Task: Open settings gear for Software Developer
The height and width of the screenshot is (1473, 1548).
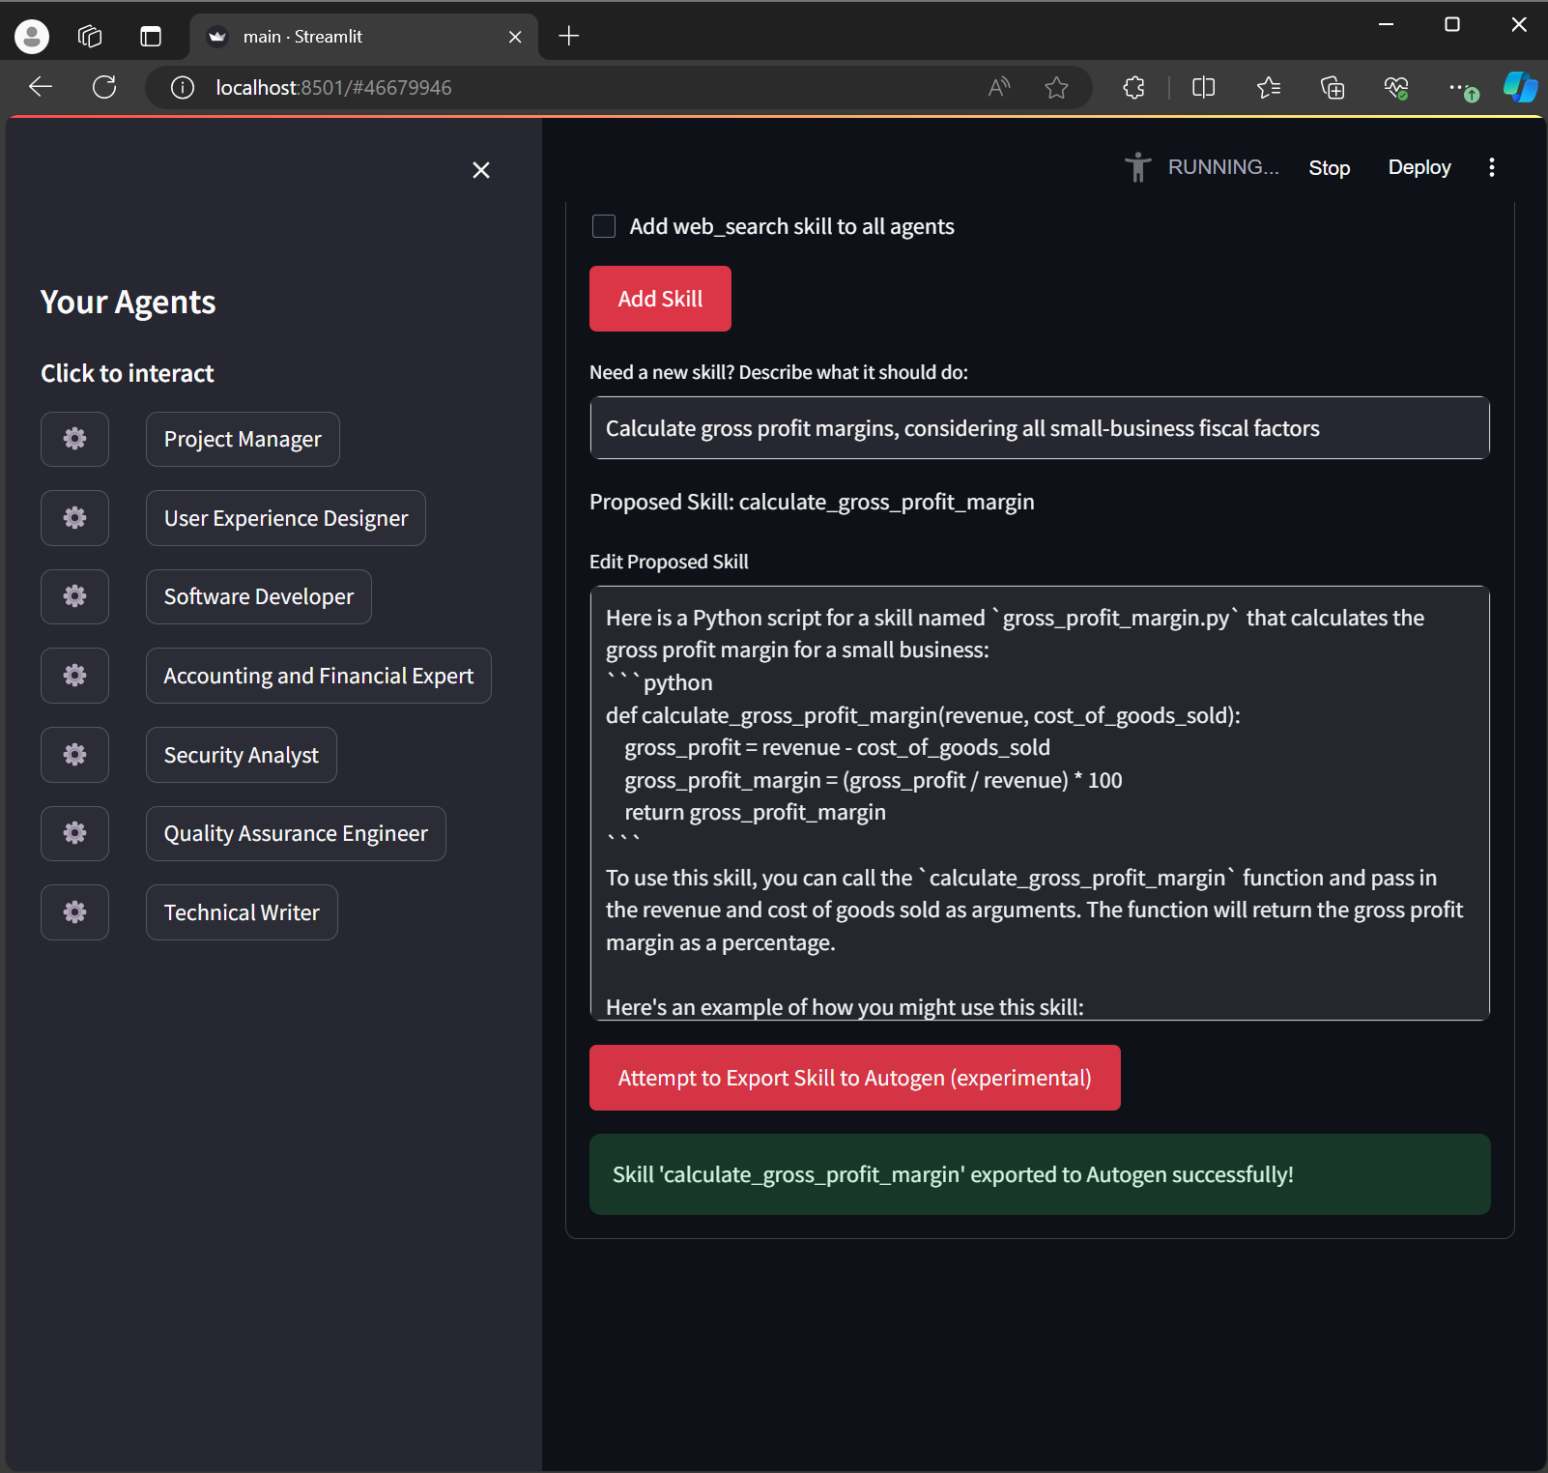Action: pos(74,596)
